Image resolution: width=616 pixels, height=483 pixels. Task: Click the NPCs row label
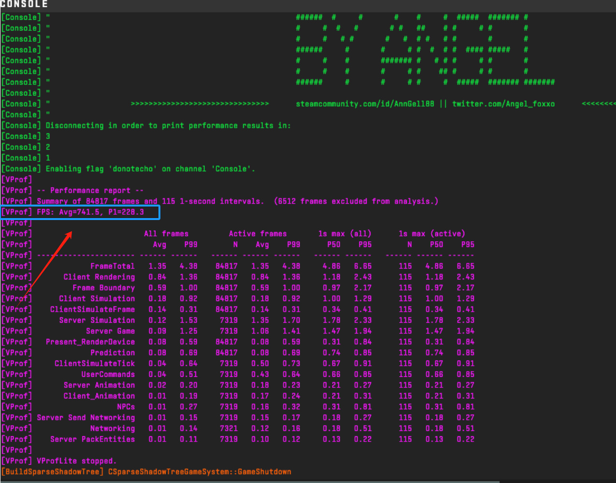[126, 407]
